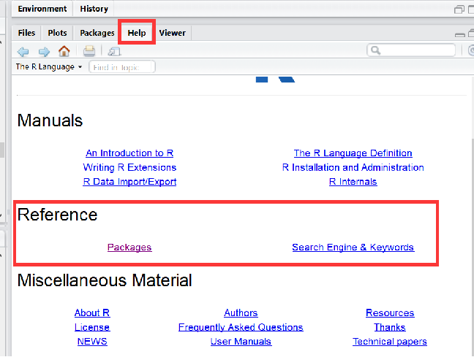Open the Help home page
Image resolution: width=474 pixels, height=357 pixels.
tap(64, 51)
